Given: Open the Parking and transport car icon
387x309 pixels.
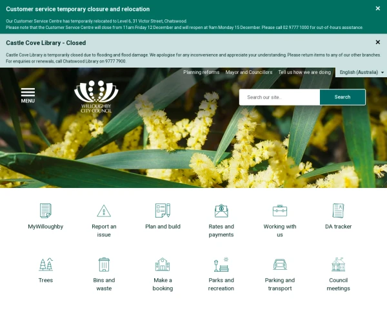Looking at the screenshot, I should click(280, 265).
